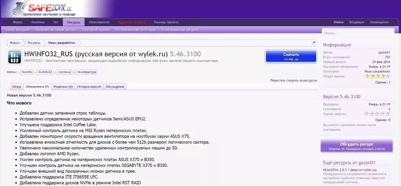Go to Поиск ресурсов sub-navigation link
Image resolution: width=401 pixels, height=186 pixels.
pyautogui.click(x=18, y=30)
